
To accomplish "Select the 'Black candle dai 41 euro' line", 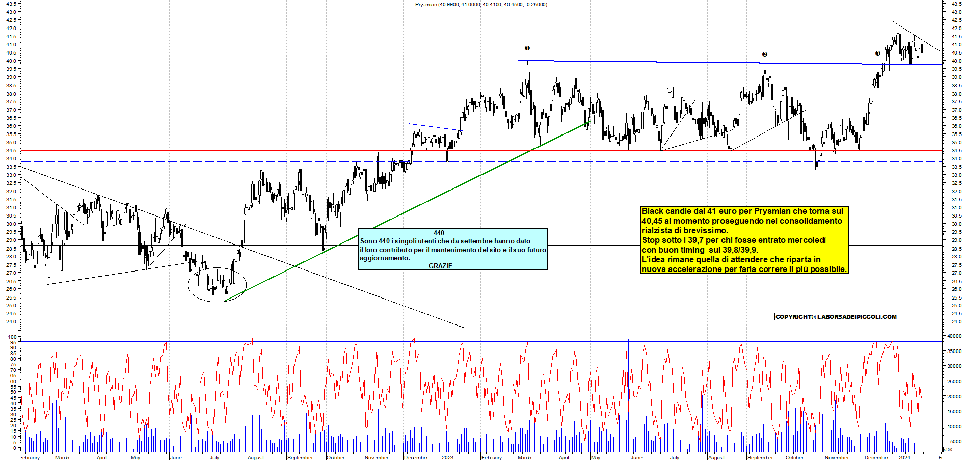I will tap(742, 211).
